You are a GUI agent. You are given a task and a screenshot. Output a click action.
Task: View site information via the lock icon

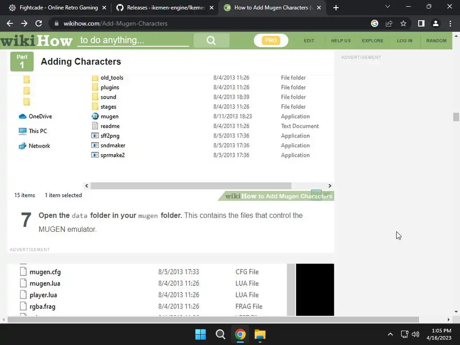coord(57,23)
